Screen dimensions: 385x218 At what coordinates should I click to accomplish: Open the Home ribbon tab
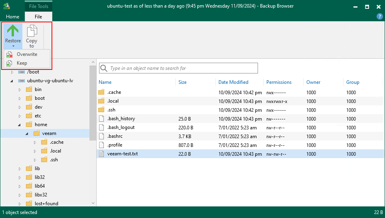pyautogui.click(x=12, y=17)
